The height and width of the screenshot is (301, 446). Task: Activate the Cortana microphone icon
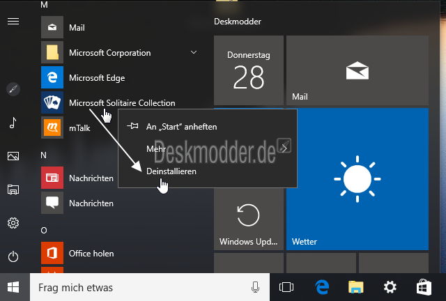point(256,287)
